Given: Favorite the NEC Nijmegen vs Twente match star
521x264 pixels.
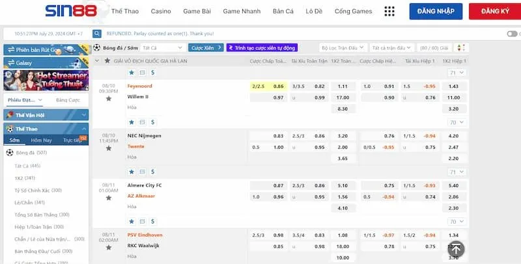Looking at the screenshot, I should (x=109, y=148).
